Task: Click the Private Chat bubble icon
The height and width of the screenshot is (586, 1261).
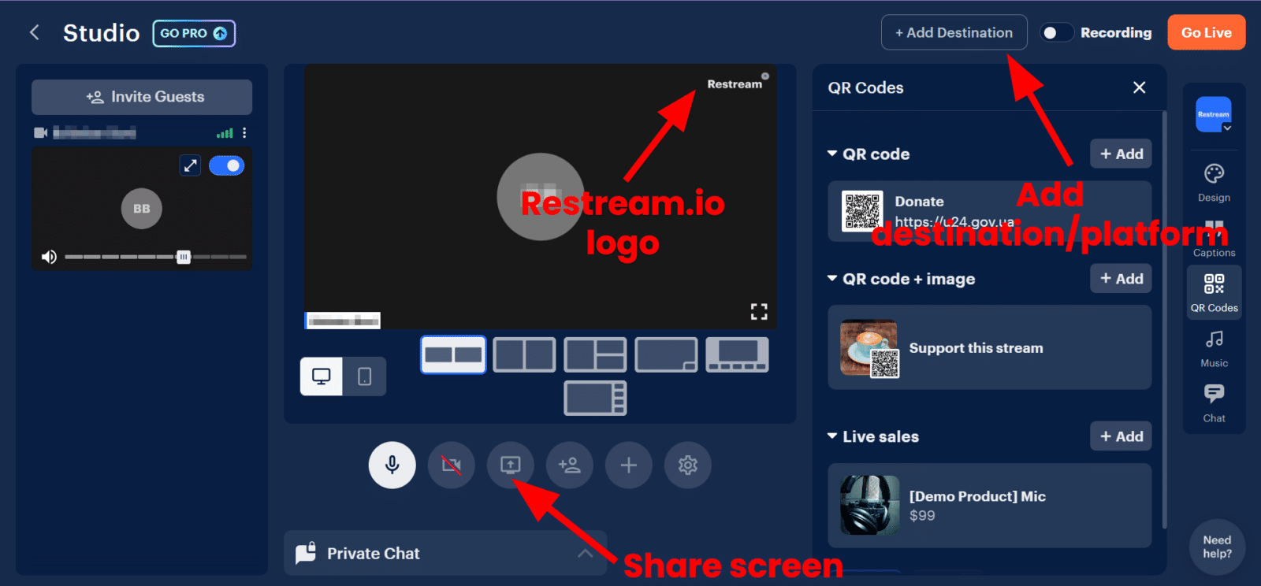Action: click(306, 553)
